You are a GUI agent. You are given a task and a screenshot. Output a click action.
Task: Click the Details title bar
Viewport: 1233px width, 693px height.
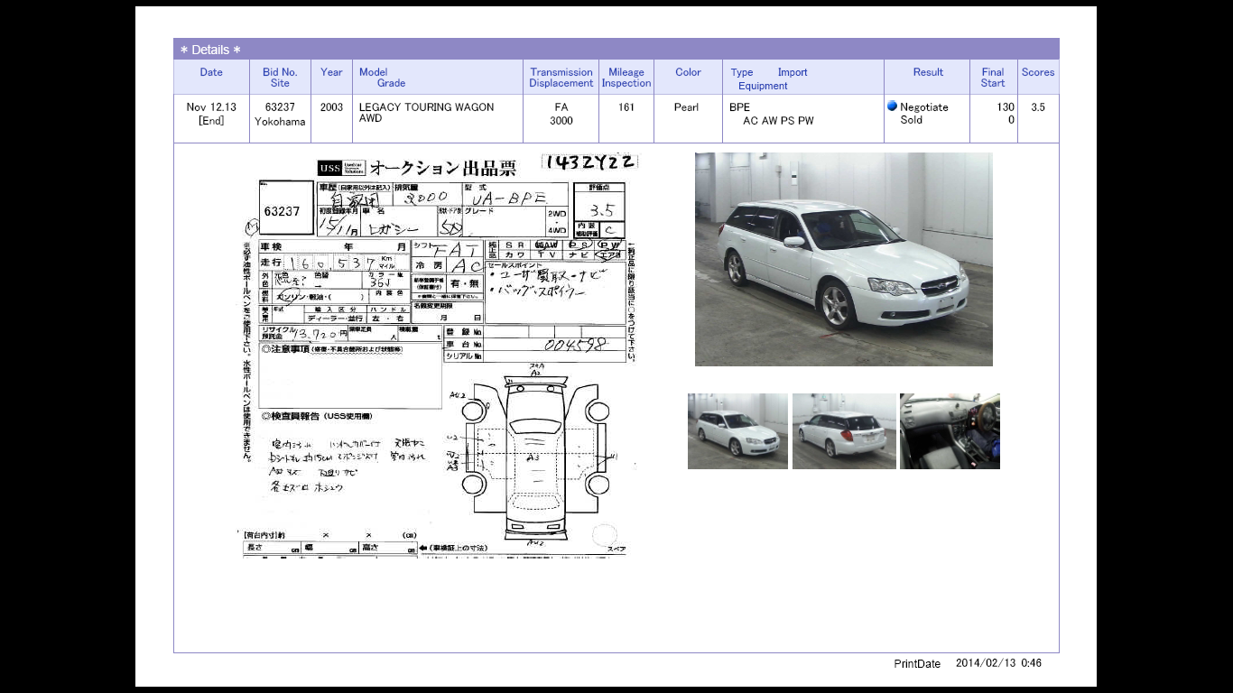209,48
